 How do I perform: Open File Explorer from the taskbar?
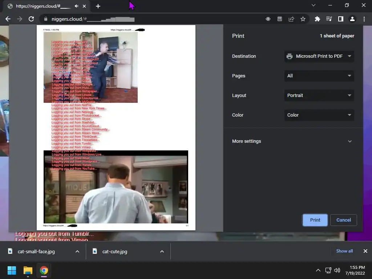click(x=28, y=270)
